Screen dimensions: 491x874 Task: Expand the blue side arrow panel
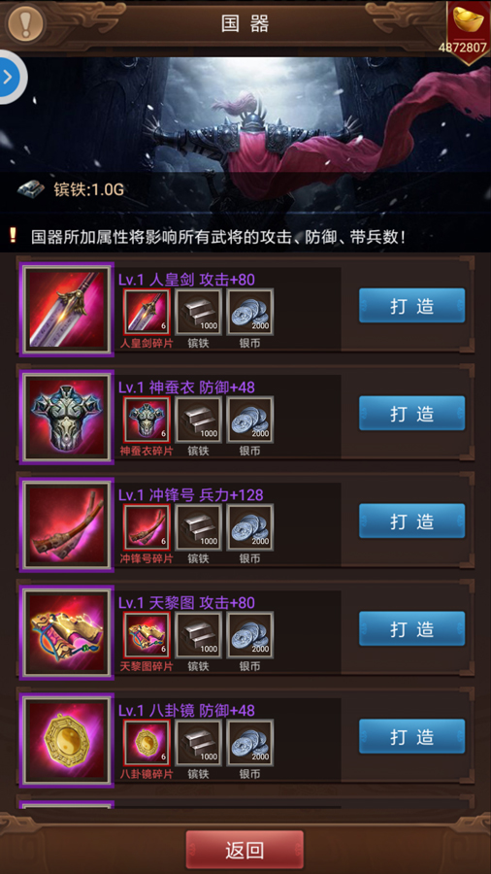(x=9, y=77)
